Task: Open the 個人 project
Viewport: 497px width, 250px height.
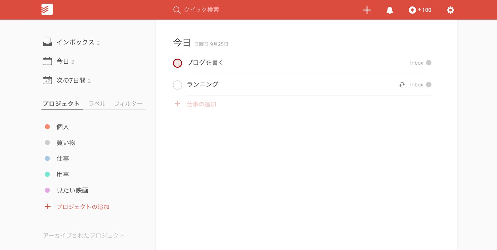Action: 63,127
